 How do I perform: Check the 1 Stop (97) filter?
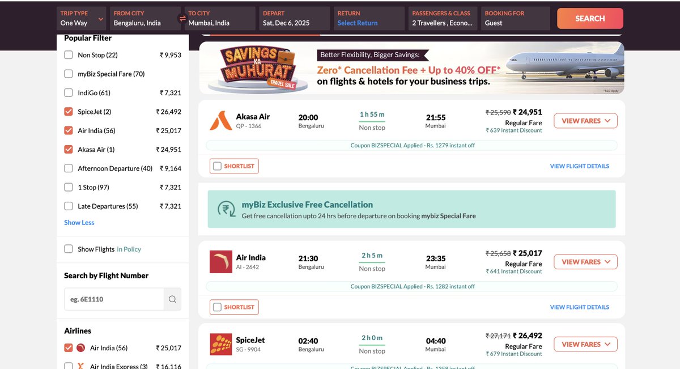click(x=69, y=187)
